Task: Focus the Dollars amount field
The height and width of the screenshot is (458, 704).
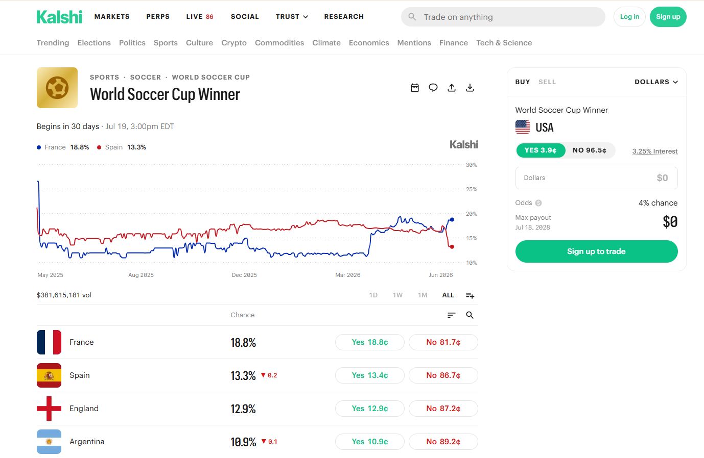Action: click(596, 178)
